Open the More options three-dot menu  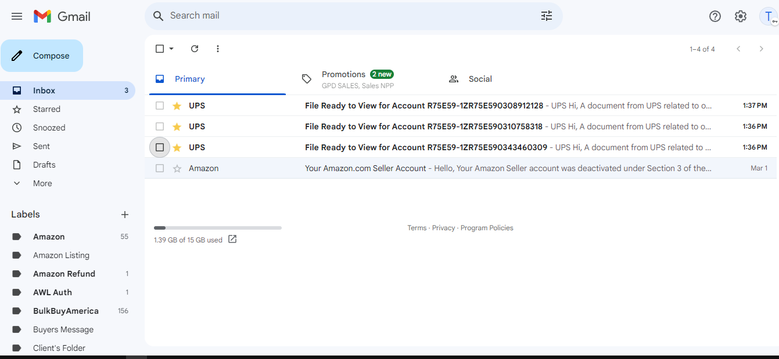[x=218, y=49]
